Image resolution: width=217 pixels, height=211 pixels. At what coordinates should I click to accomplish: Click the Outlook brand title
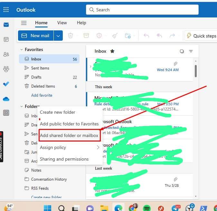26,10
